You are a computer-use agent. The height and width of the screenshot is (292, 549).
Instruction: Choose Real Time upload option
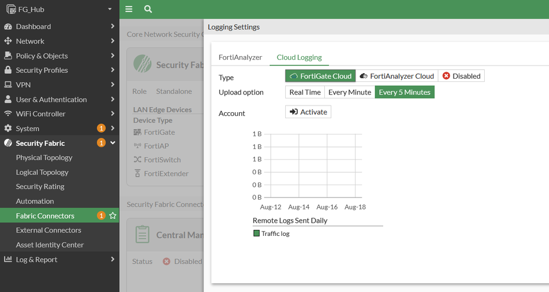304,92
